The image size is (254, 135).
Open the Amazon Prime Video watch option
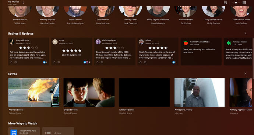point(24,131)
